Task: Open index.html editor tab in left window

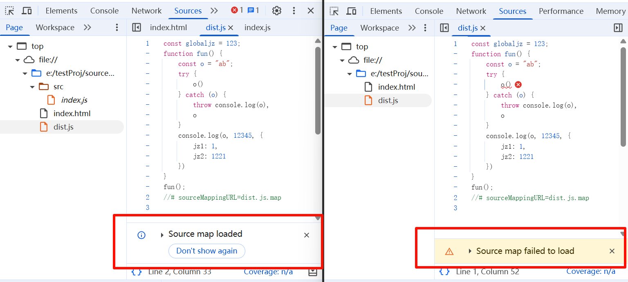Action: (168, 28)
